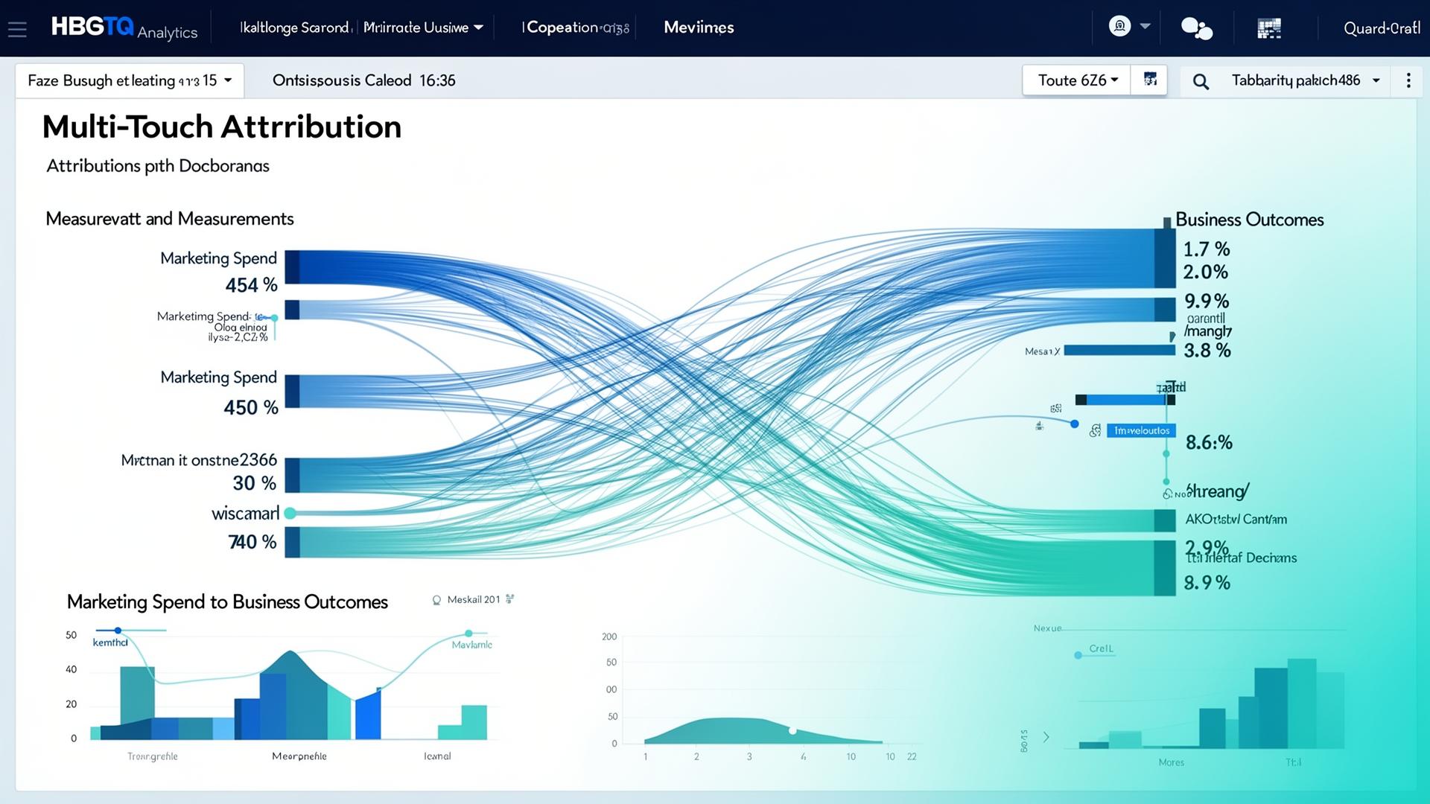Click the 3.8 % outcome value
Viewport: 1430px width, 804px height.
point(1207,350)
